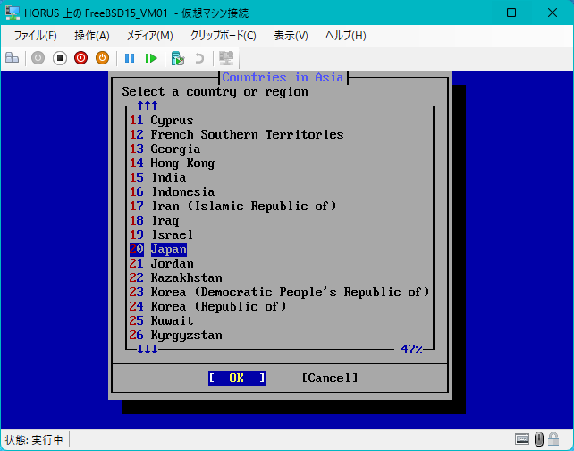Click the Turn Off (stop) toolbar icon
The width and height of the screenshot is (574, 451).
click(x=60, y=58)
